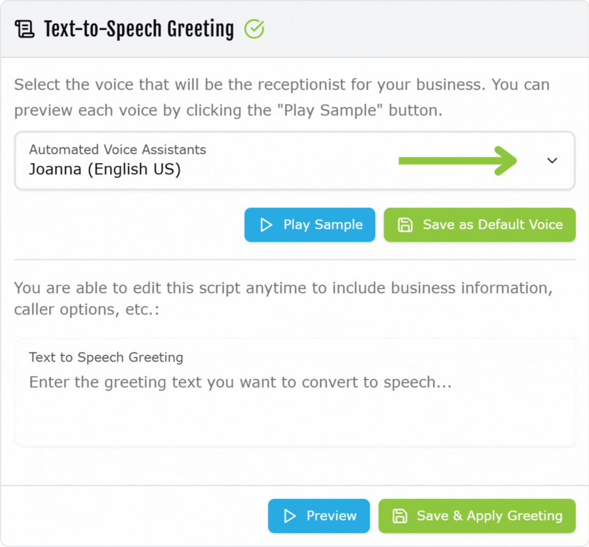
Task: Click into the greeting text placeholder area
Action: coord(240,383)
